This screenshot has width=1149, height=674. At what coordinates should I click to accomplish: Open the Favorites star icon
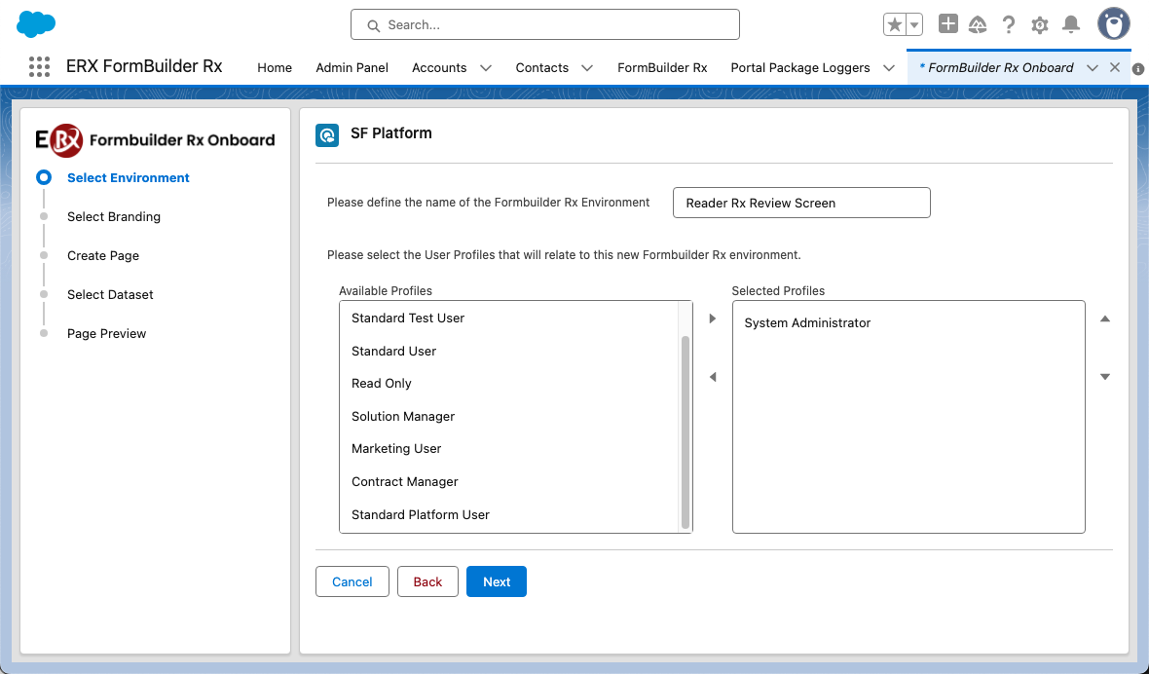(x=895, y=25)
